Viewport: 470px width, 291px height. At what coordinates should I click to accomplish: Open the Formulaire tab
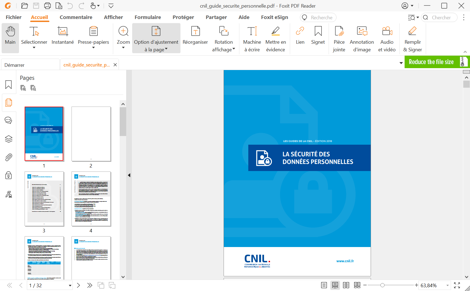148,17
